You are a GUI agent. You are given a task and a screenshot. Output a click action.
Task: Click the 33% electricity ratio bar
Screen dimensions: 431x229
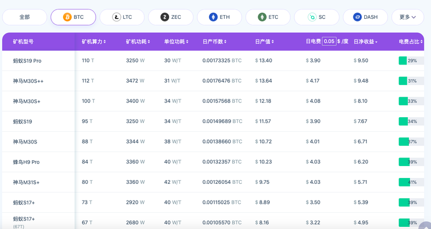tap(411, 101)
